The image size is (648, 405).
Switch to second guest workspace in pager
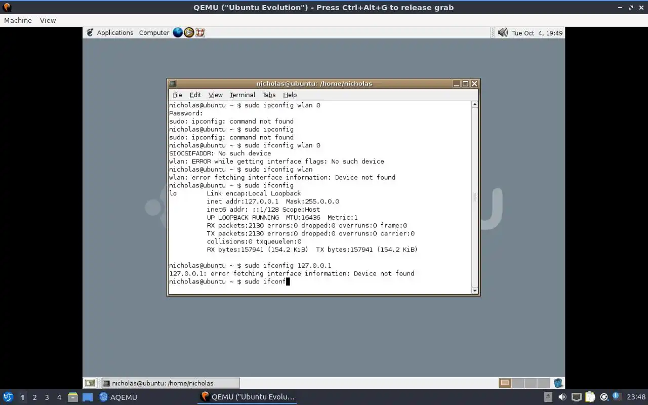click(x=517, y=383)
